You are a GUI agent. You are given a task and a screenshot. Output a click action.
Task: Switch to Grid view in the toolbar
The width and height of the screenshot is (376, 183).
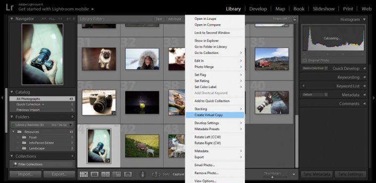tap(84, 175)
